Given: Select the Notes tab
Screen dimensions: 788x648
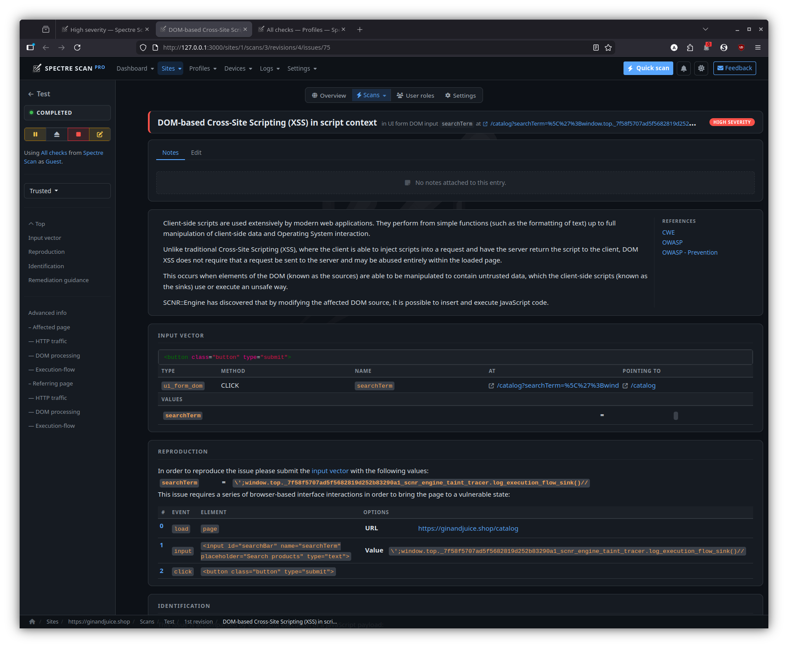Looking at the screenshot, I should tap(171, 153).
